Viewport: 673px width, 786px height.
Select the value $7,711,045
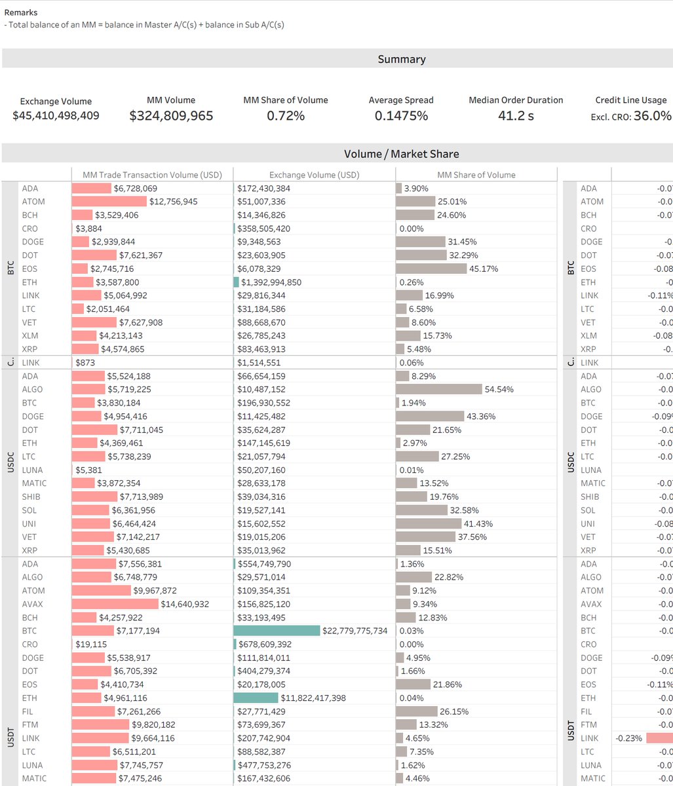pos(142,430)
